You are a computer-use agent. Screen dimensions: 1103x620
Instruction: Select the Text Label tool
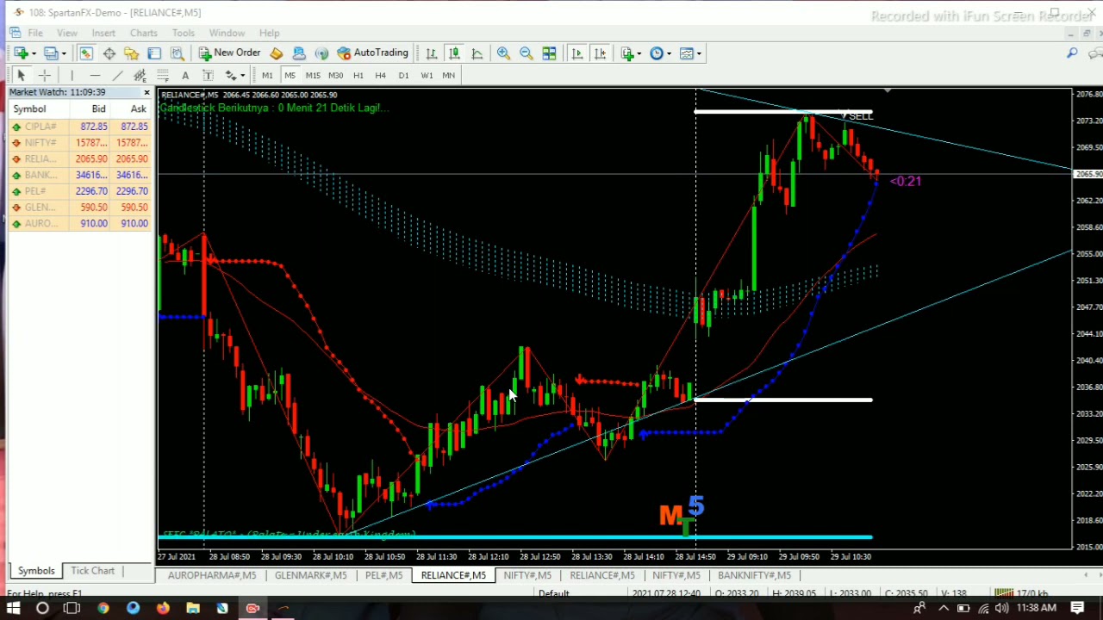[x=207, y=76]
